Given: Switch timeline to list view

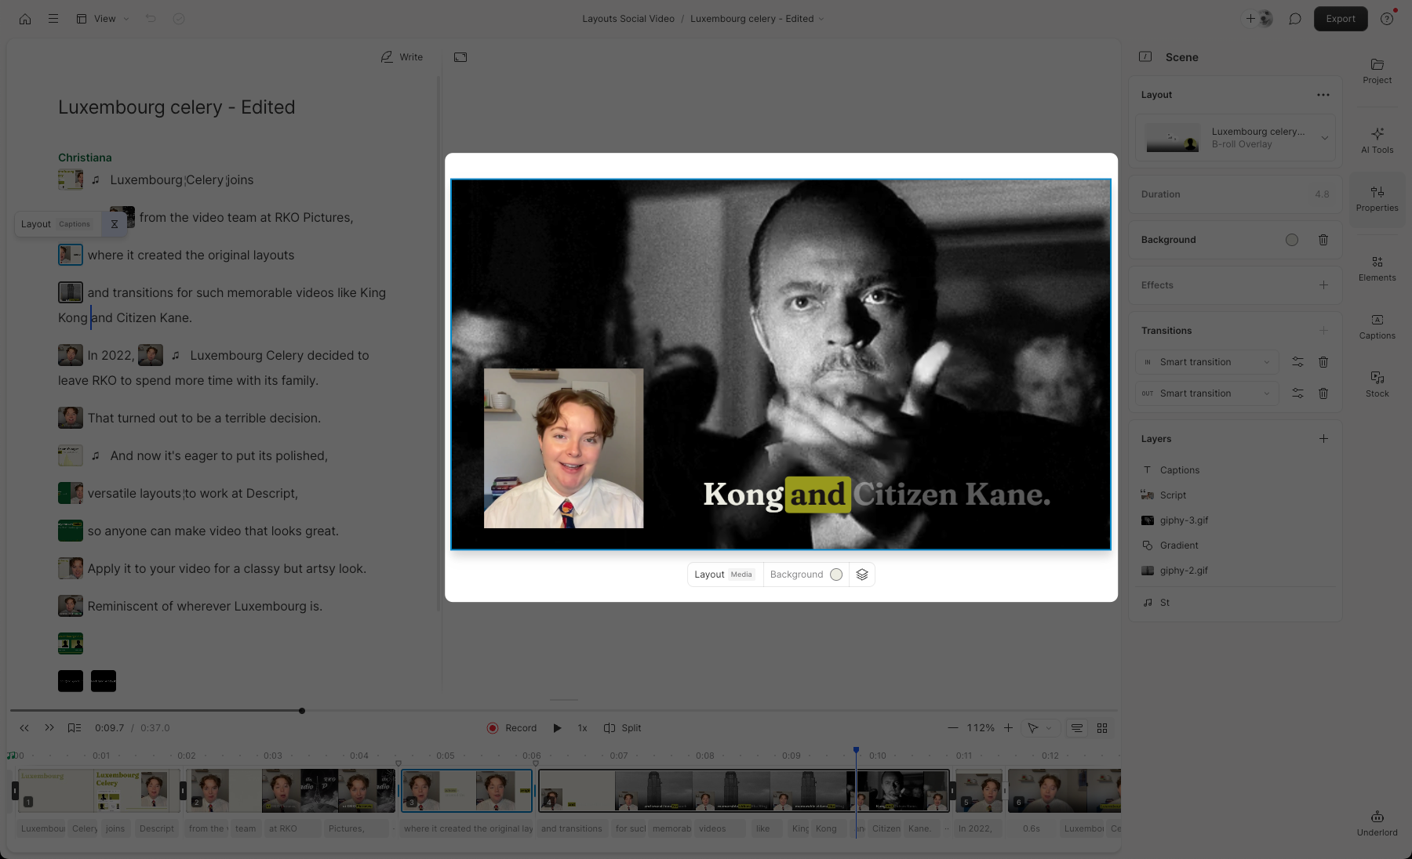Looking at the screenshot, I should (x=1075, y=727).
